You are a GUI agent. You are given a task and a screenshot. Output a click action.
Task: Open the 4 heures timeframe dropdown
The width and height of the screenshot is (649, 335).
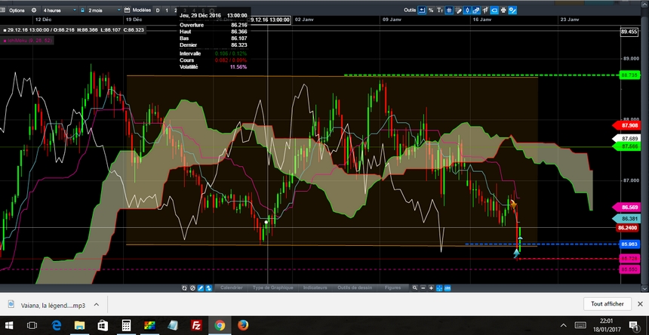tap(59, 11)
